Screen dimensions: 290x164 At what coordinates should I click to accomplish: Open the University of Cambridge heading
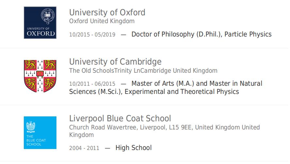115,62
